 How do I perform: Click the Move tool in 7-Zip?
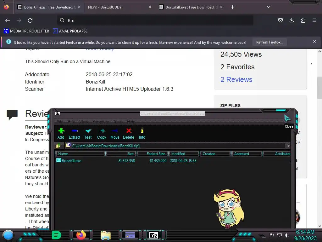pos(115,134)
